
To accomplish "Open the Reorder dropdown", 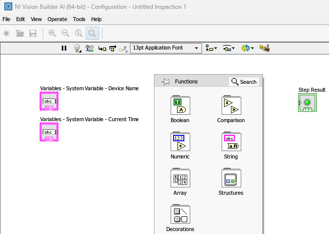I will point(248,48).
